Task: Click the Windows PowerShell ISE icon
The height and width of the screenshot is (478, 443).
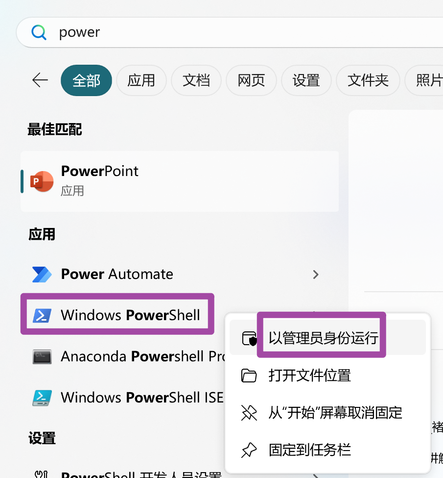Action: click(42, 398)
